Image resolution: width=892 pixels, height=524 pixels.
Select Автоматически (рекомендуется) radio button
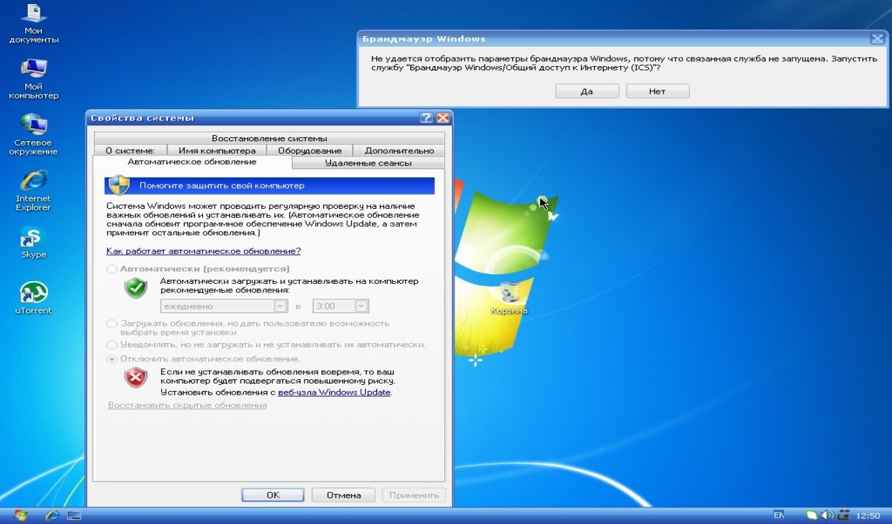[111, 269]
